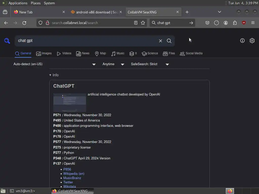Viewport: 259px width, 194px height.
Task: Open the uBlock Origin extension icon
Action: point(244,23)
